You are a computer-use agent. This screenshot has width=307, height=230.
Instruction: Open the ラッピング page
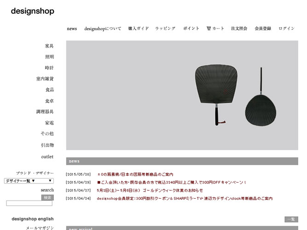[165, 29]
